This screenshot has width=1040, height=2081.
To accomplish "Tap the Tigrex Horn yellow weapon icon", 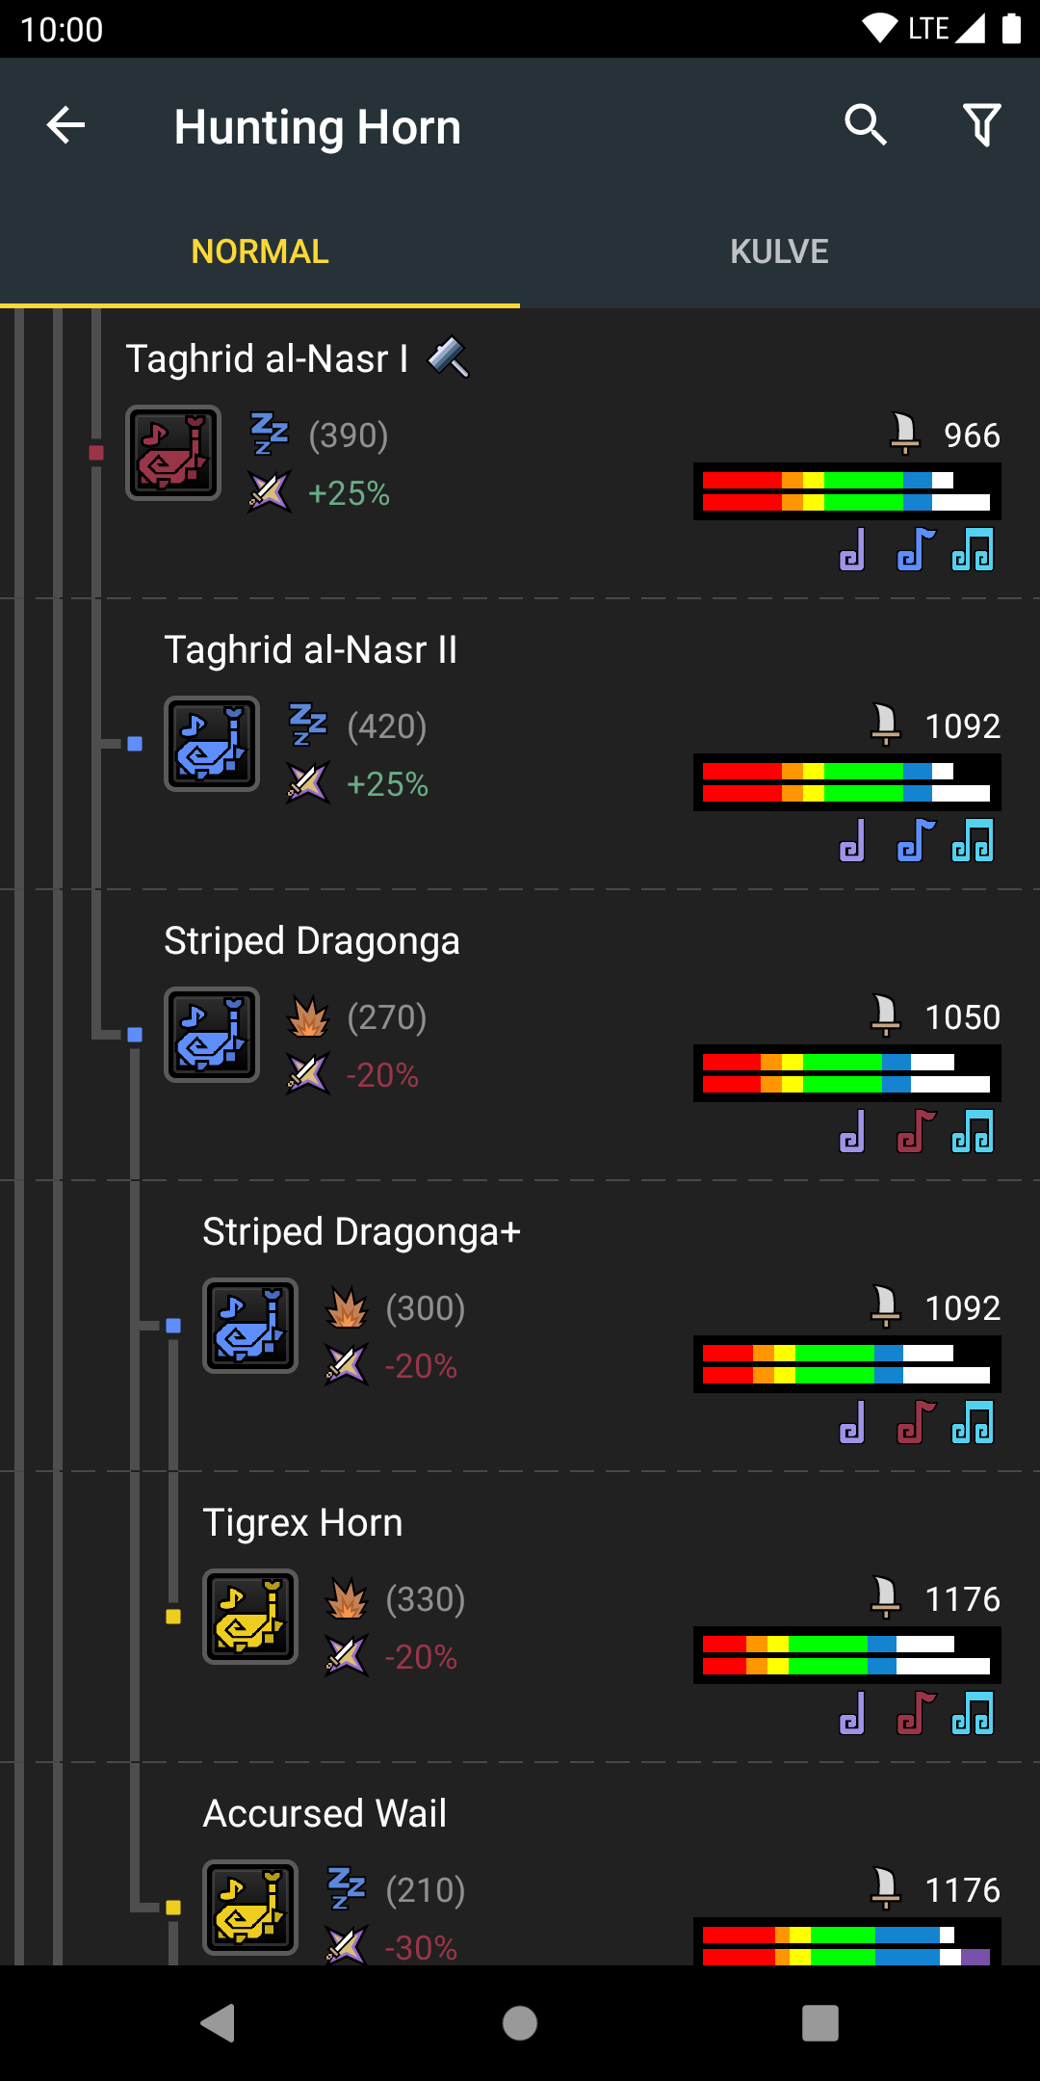I will click(250, 1617).
